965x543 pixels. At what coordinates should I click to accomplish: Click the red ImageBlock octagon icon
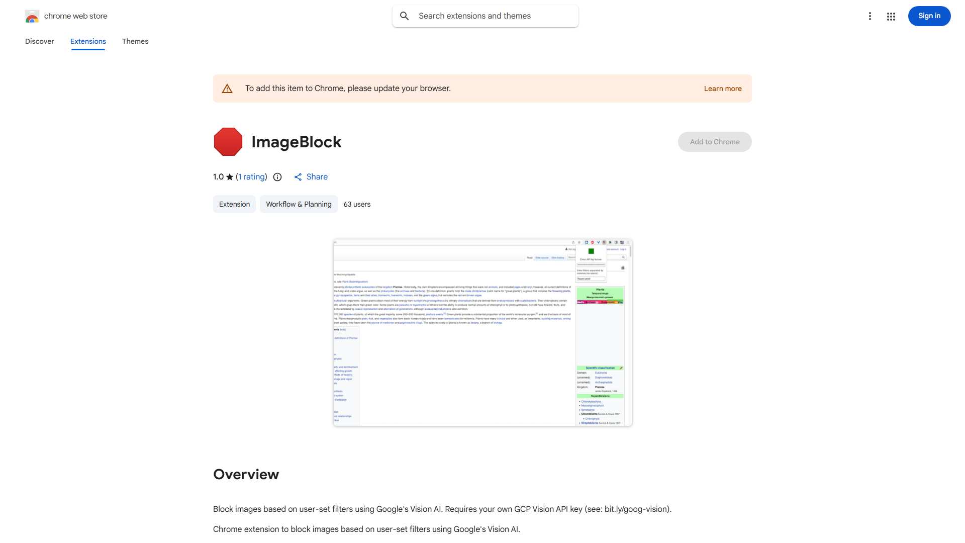point(228,142)
